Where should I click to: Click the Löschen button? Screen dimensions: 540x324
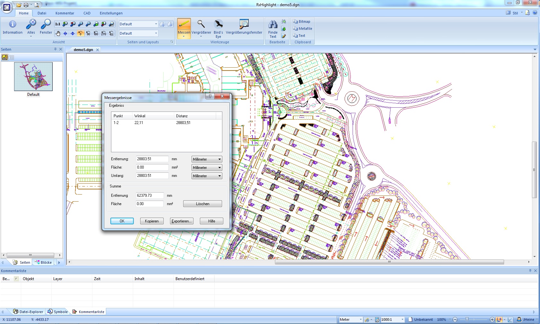pos(202,204)
